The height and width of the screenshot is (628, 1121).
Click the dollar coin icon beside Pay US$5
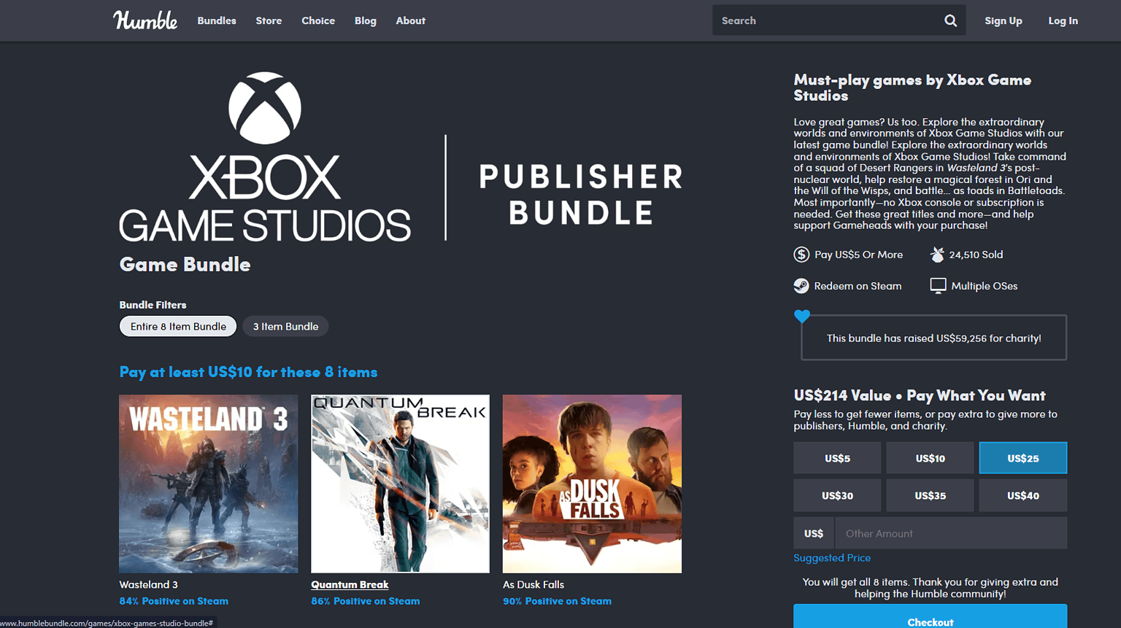coord(801,255)
